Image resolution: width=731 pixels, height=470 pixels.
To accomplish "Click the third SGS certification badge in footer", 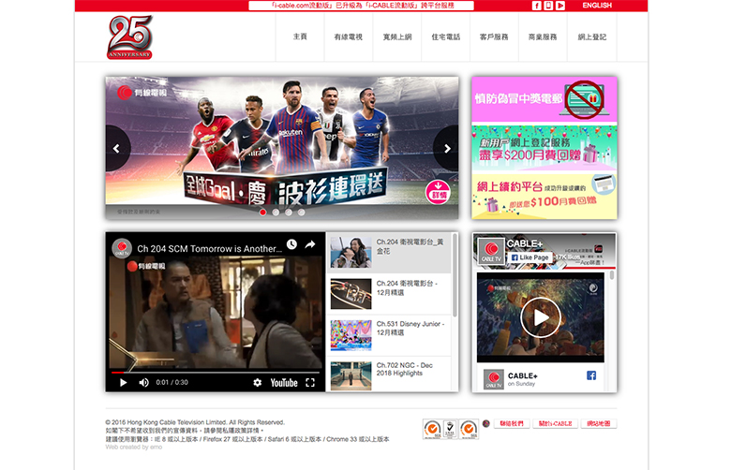I will tap(469, 429).
